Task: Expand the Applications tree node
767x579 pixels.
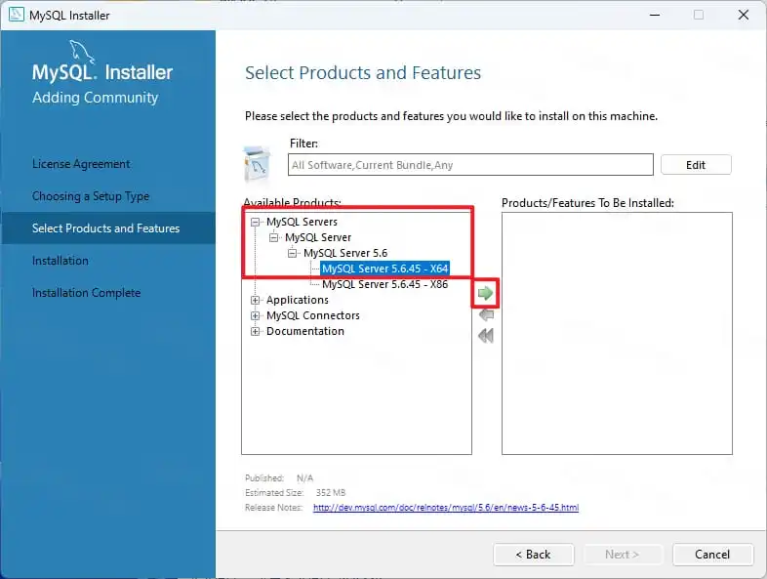Action: 255,300
